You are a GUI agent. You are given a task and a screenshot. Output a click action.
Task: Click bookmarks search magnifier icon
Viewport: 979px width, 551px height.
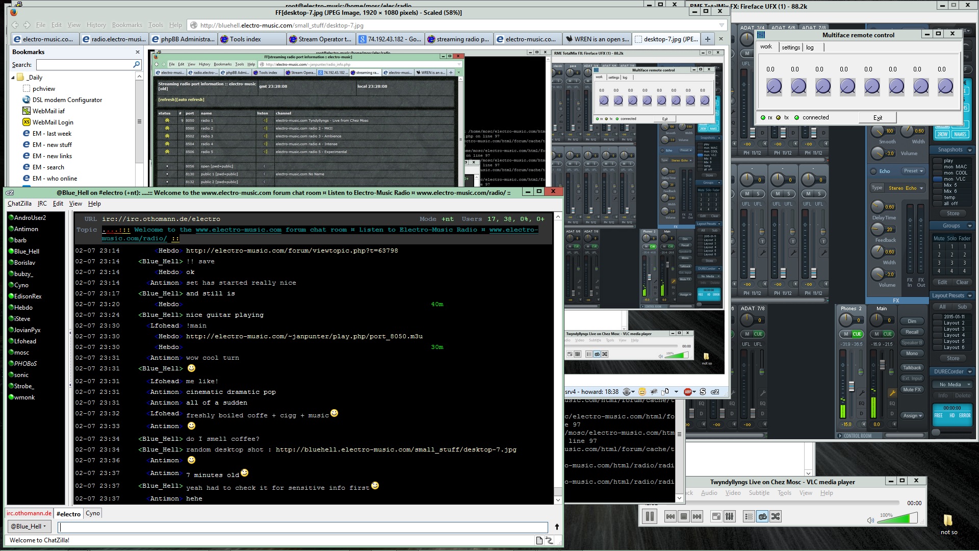tap(136, 65)
